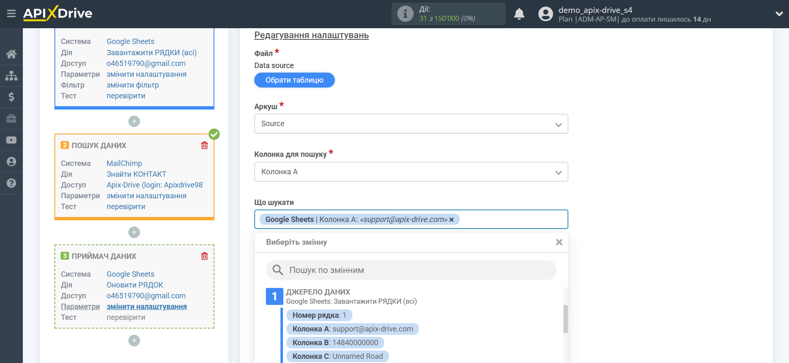Viewport: 789px width, 363px height.
Task: Go to Home in sidebar
Action: point(11,54)
